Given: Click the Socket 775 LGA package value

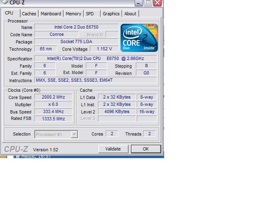Looking at the screenshot, I should (x=76, y=41).
